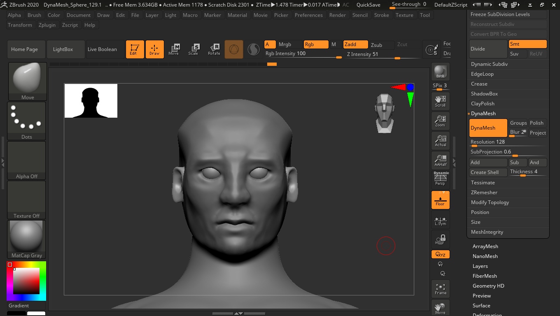Click the Zoom canvas icon
The width and height of the screenshot is (560, 316).
[440, 121]
